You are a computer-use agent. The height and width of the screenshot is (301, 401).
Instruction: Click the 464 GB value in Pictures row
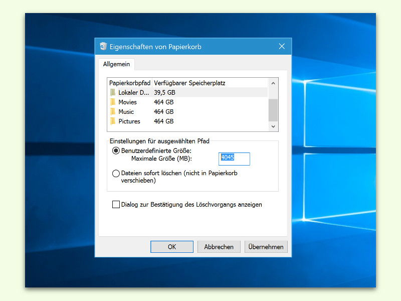click(164, 121)
